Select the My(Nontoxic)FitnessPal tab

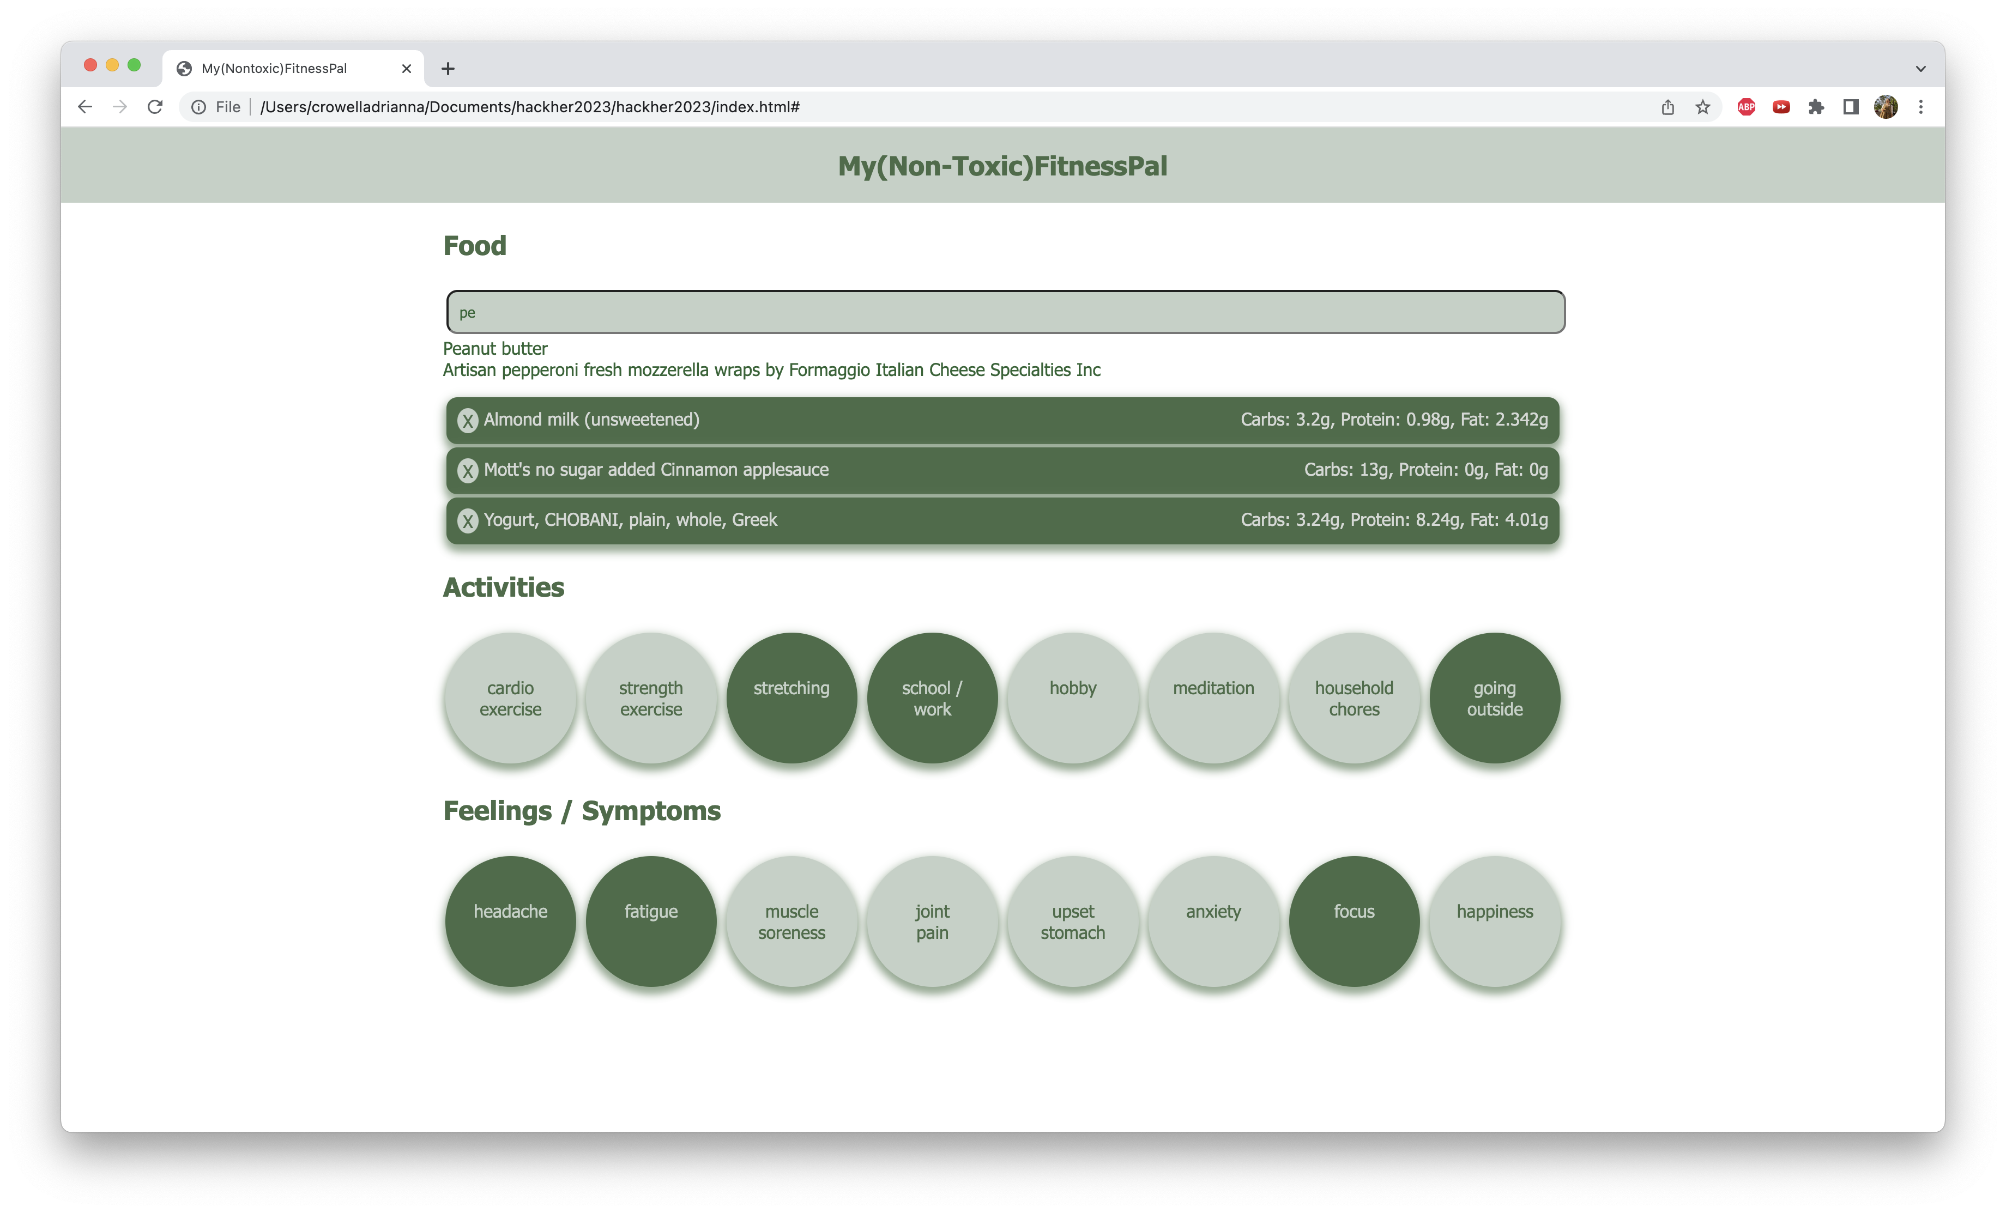pyautogui.click(x=274, y=68)
